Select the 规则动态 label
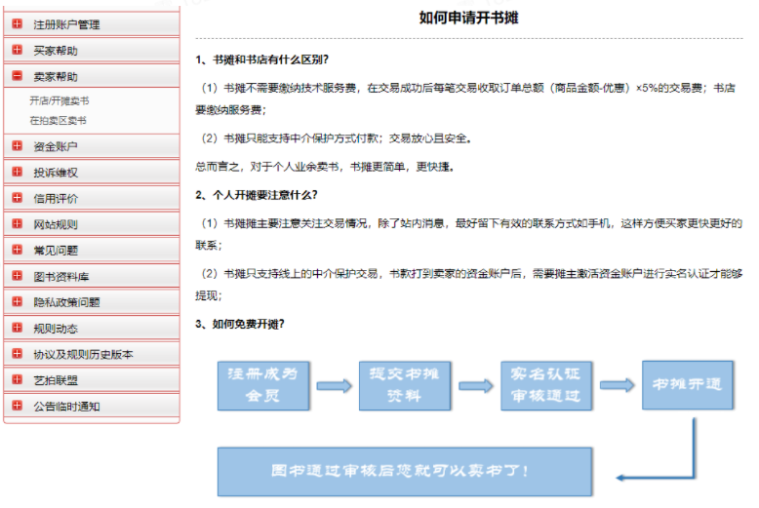This screenshot has height=508, width=759. [x=56, y=329]
